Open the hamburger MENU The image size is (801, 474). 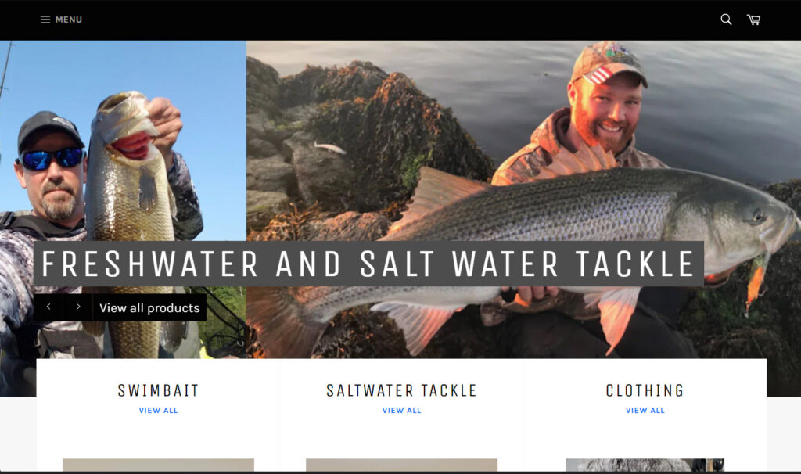click(61, 20)
